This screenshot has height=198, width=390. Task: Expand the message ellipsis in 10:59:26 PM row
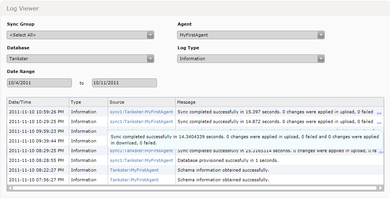pos(379,112)
